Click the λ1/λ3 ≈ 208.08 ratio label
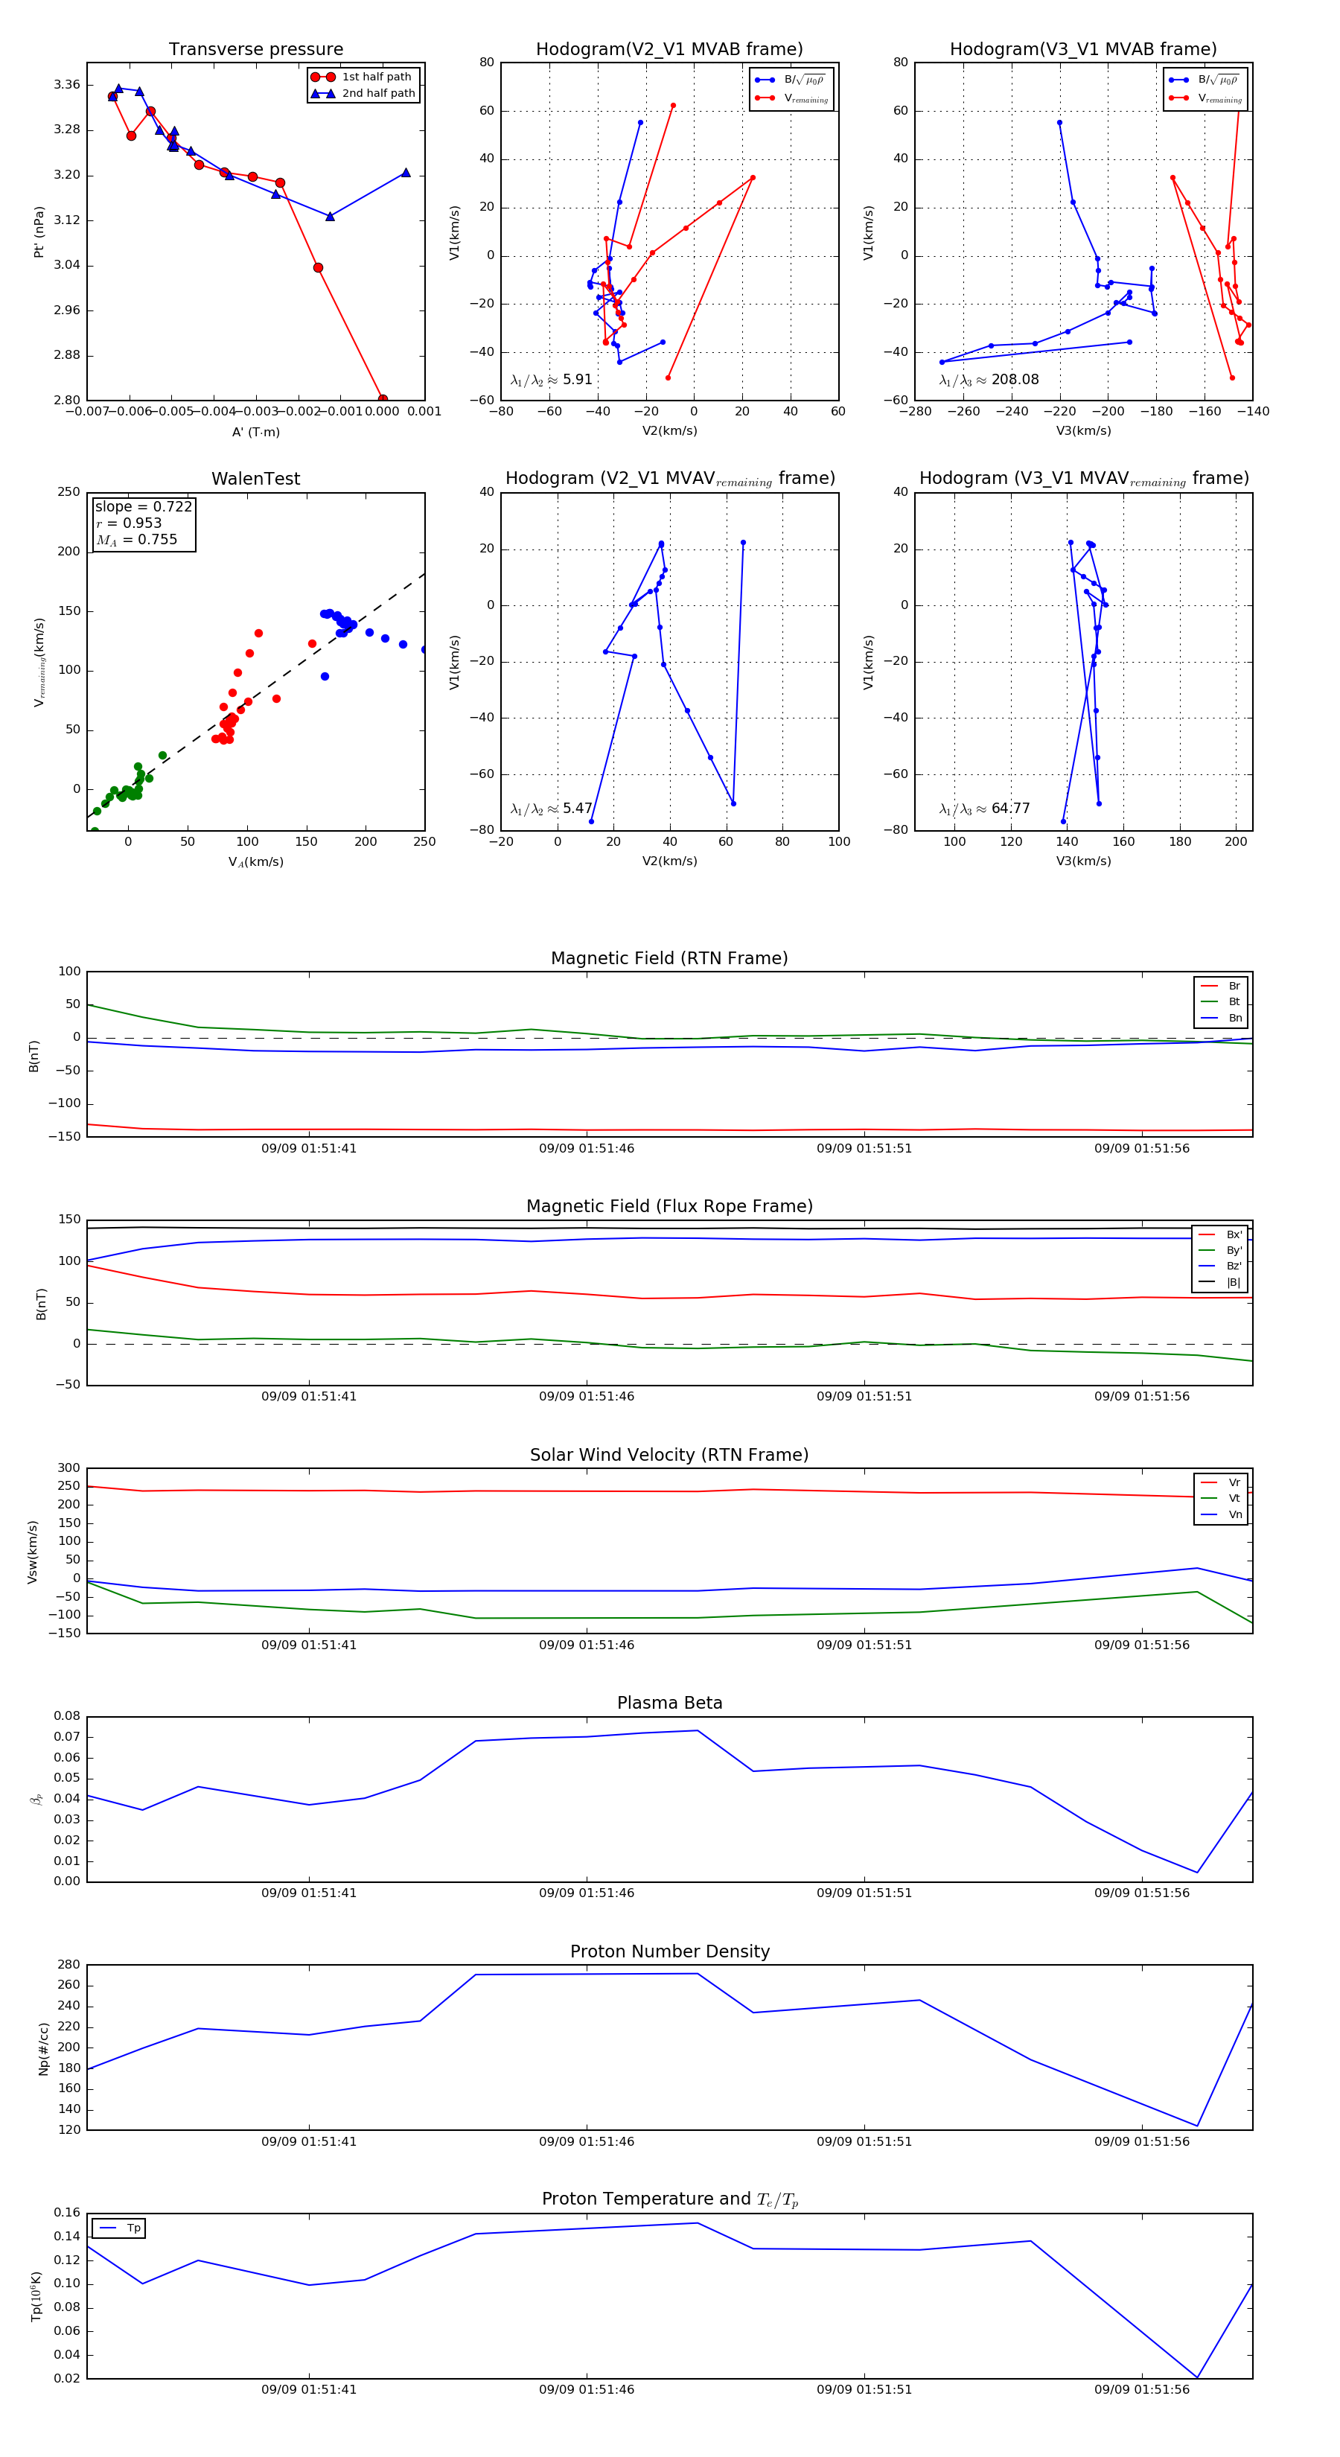Image resolution: width=1340 pixels, height=2457 pixels. 989,380
